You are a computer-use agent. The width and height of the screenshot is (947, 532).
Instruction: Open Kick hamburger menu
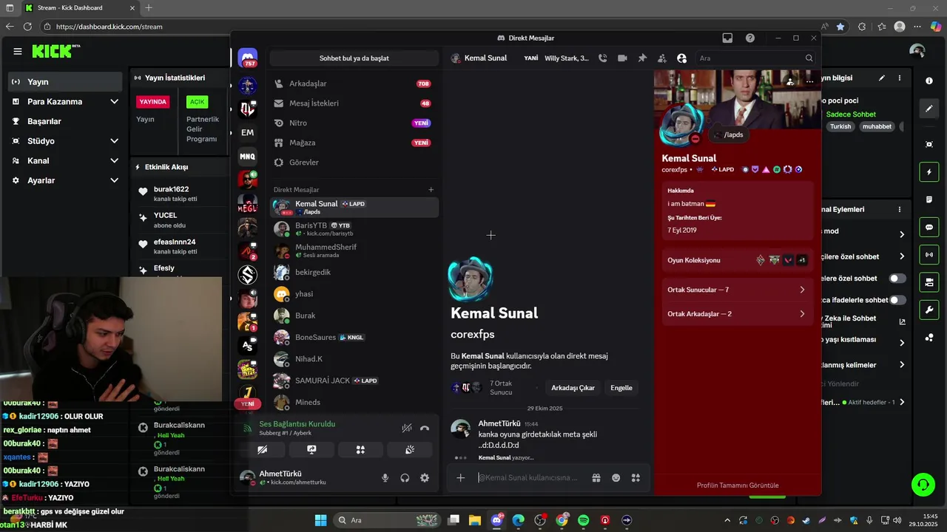(17, 51)
